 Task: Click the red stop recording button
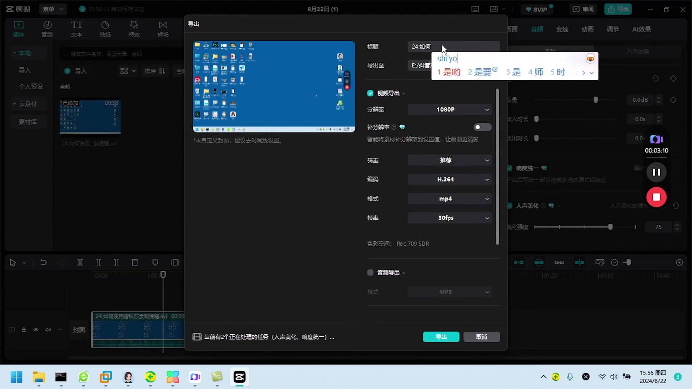click(656, 197)
